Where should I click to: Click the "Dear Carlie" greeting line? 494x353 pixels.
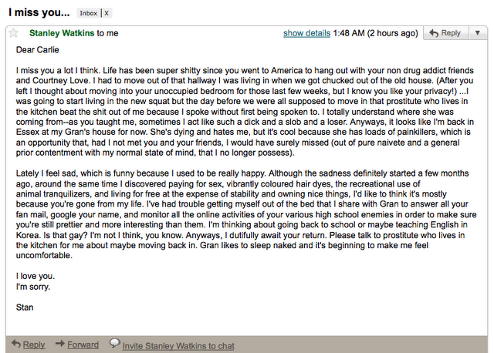[39, 50]
